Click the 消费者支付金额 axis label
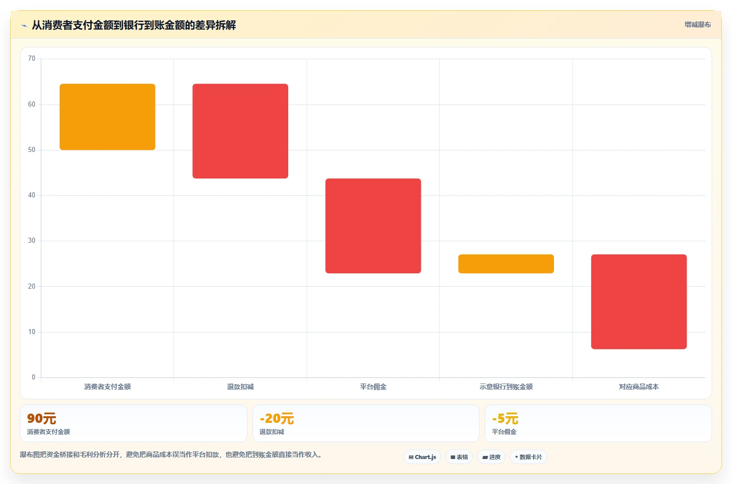Screen dimensions: 732x484 (108, 387)
